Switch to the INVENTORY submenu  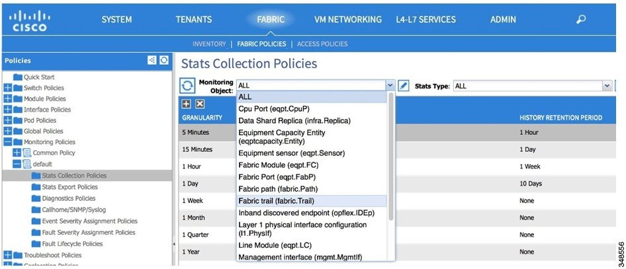pos(209,44)
